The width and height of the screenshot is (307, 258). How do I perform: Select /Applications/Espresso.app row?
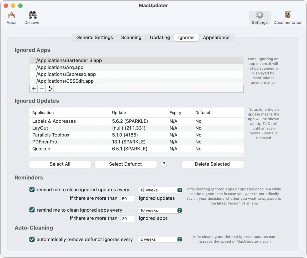136,74
